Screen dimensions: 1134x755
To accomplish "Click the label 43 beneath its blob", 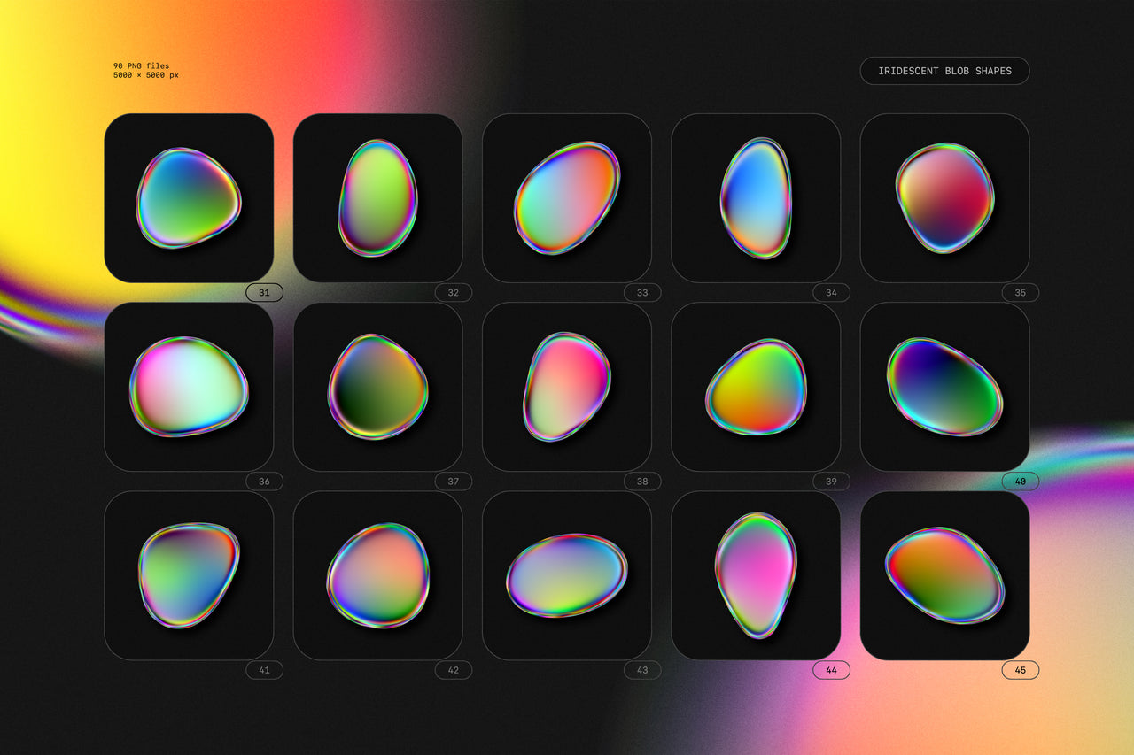I will point(642,670).
